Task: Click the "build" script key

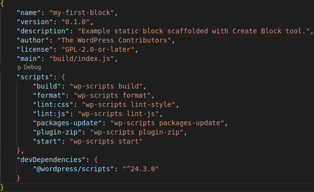Action: click(47, 87)
